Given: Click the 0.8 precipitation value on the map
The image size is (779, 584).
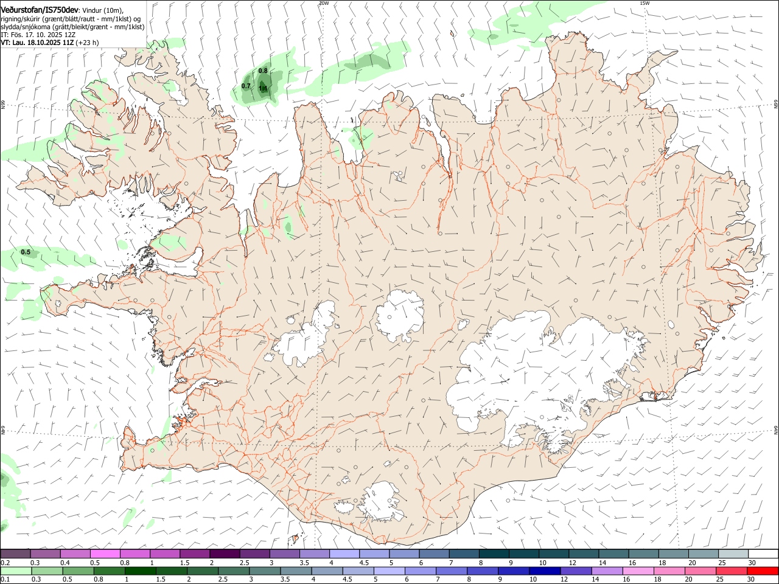Looking at the screenshot, I should [x=263, y=71].
